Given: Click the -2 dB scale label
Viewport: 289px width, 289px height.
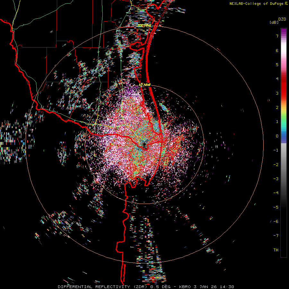Looking at the screenshot, I should [276, 164].
